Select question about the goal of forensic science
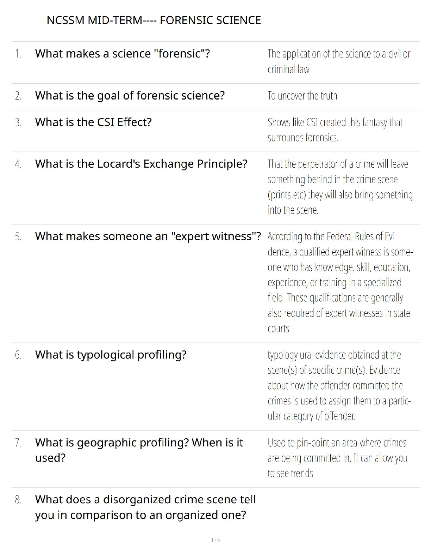This screenshot has width=431, height=559. (130, 96)
